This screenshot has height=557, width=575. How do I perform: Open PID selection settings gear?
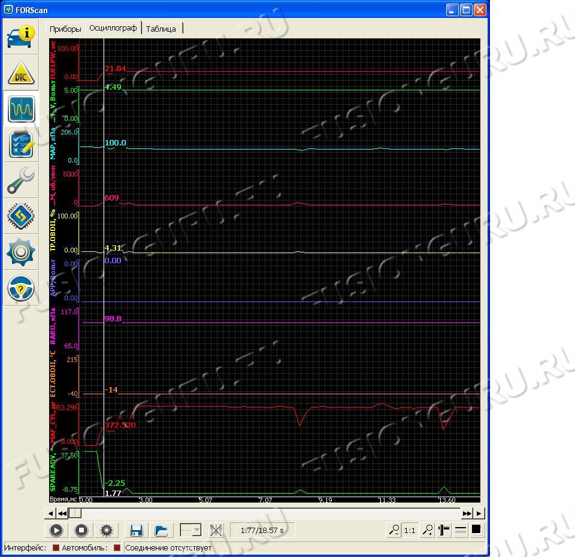point(107,530)
